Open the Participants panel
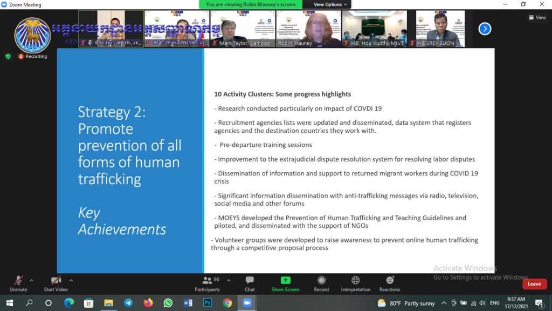 [x=208, y=284]
